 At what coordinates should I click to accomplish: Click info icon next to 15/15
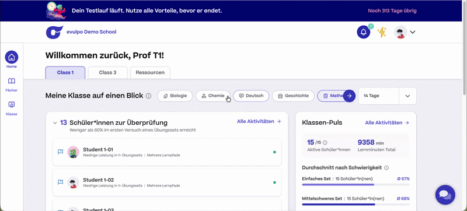click(x=325, y=142)
